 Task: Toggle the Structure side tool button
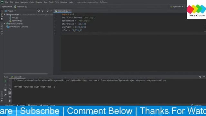click(x=2, y=29)
